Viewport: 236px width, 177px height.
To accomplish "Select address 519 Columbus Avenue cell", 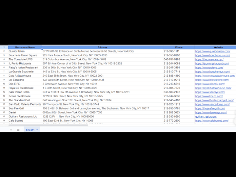I will coord(102,59).
